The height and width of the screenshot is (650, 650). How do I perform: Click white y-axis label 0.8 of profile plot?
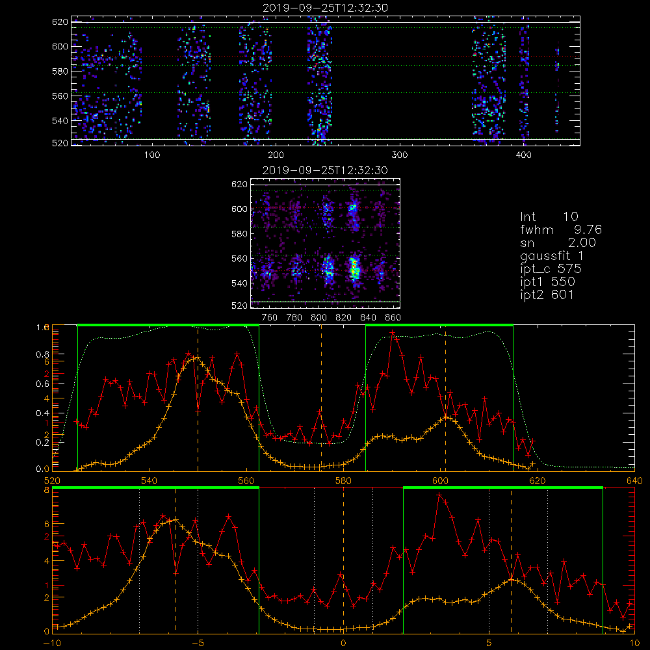[x=43, y=354]
